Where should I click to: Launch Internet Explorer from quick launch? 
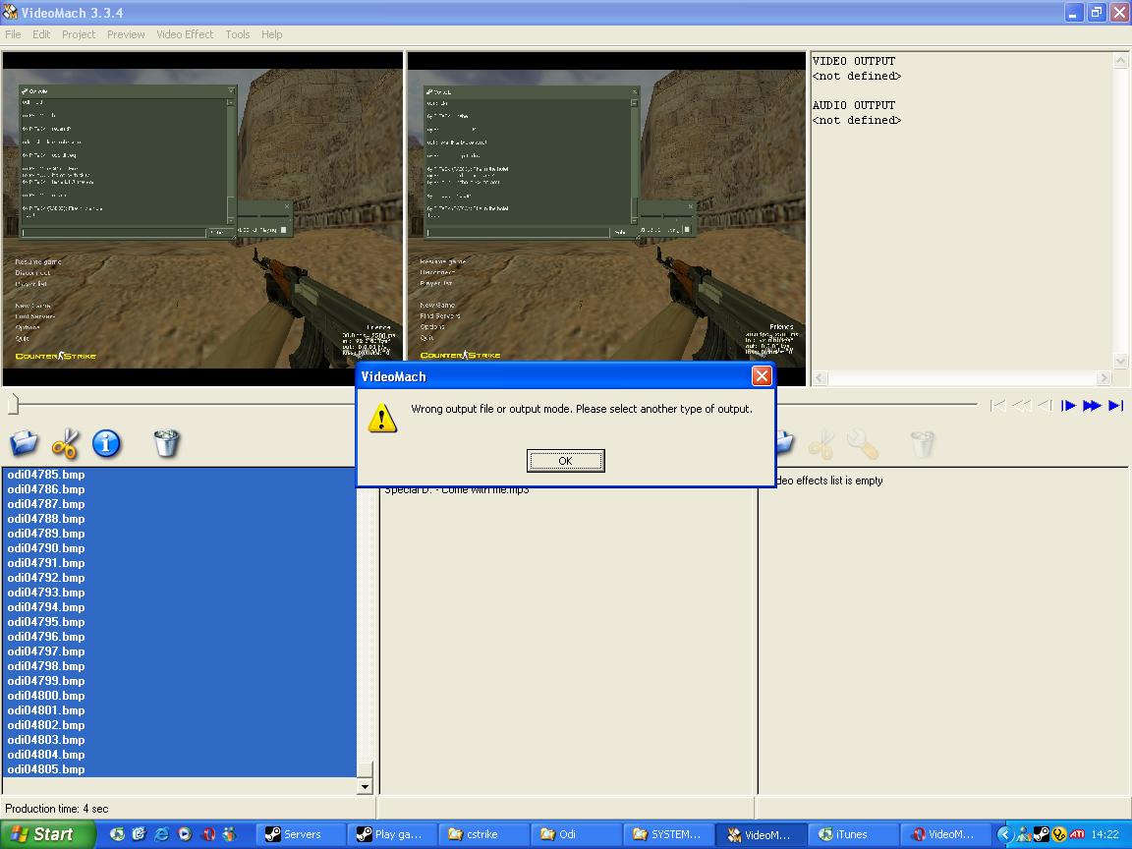tap(162, 834)
